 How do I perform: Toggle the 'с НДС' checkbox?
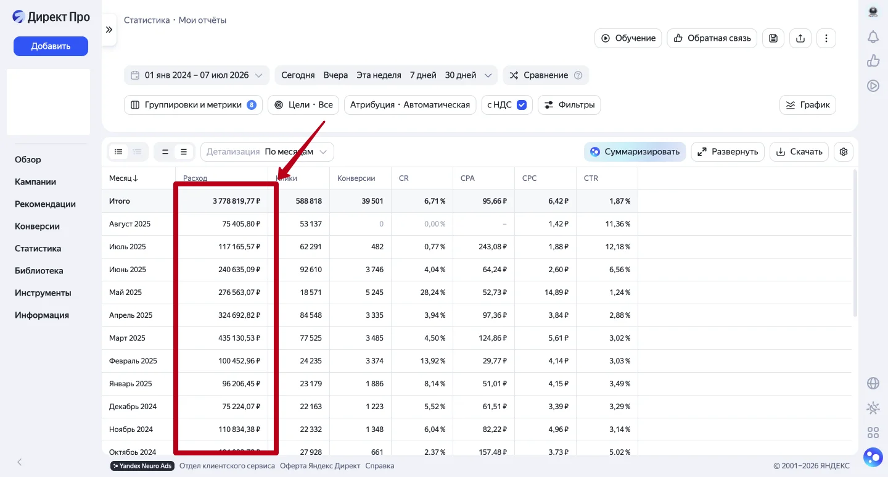pyautogui.click(x=522, y=105)
